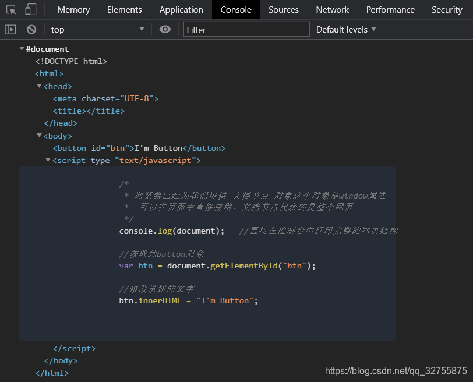Switch to the Sources tab
This screenshot has height=382, width=473.
284,10
